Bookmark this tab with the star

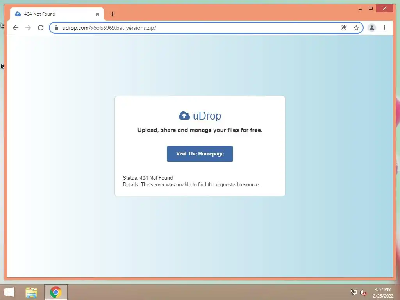[x=356, y=28]
